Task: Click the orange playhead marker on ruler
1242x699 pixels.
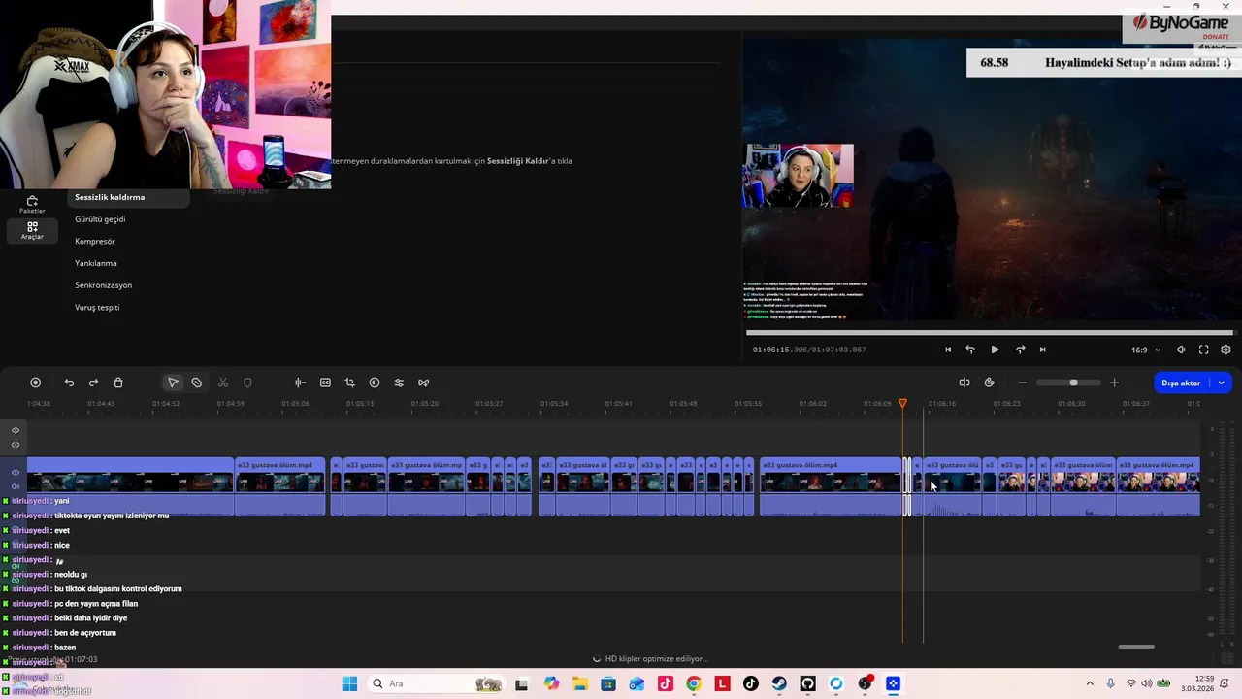Action: pyautogui.click(x=902, y=403)
